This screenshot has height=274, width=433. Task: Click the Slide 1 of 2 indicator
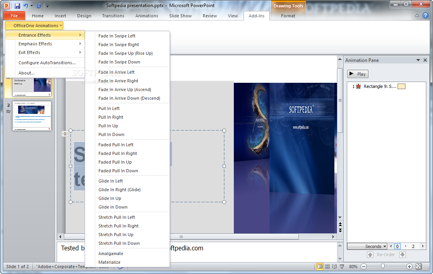(x=17, y=267)
